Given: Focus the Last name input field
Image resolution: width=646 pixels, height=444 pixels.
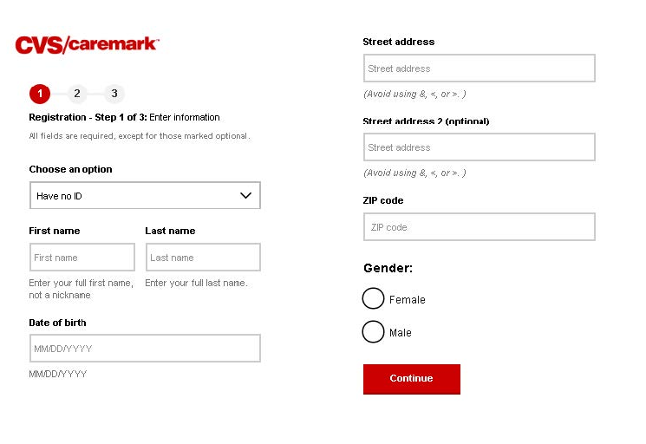Looking at the screenshot, I should point(202,258).
